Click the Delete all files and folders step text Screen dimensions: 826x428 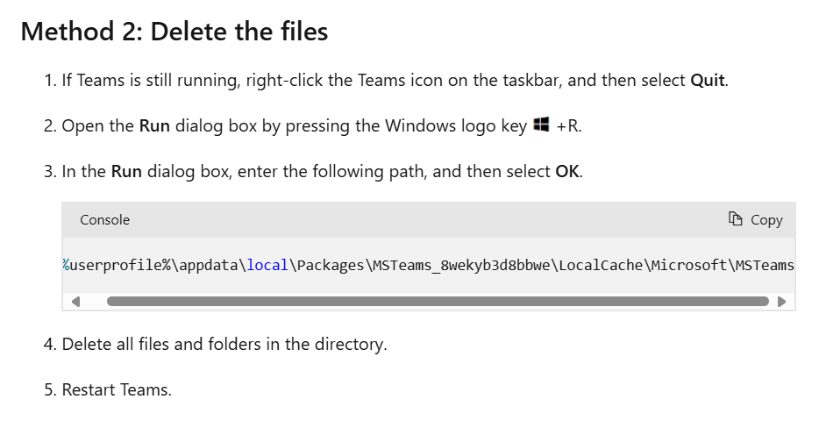point(224,344)
